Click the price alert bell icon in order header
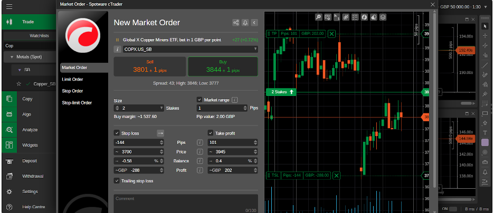The height and width of the screenshot is (213, 494). pos(245,23)
